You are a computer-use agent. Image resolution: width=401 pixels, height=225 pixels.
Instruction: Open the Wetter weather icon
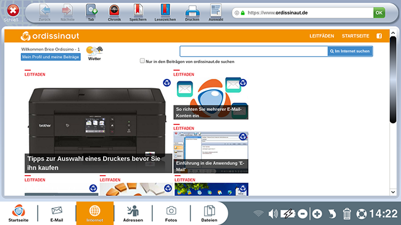pyautogui.click(x=94, y=53)
